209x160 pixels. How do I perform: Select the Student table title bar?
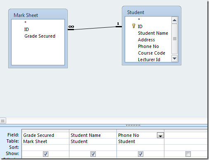coord(152,12)
